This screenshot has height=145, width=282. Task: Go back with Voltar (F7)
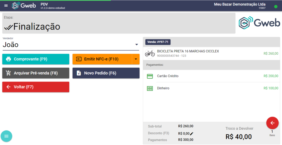click(x=36, y=87)
